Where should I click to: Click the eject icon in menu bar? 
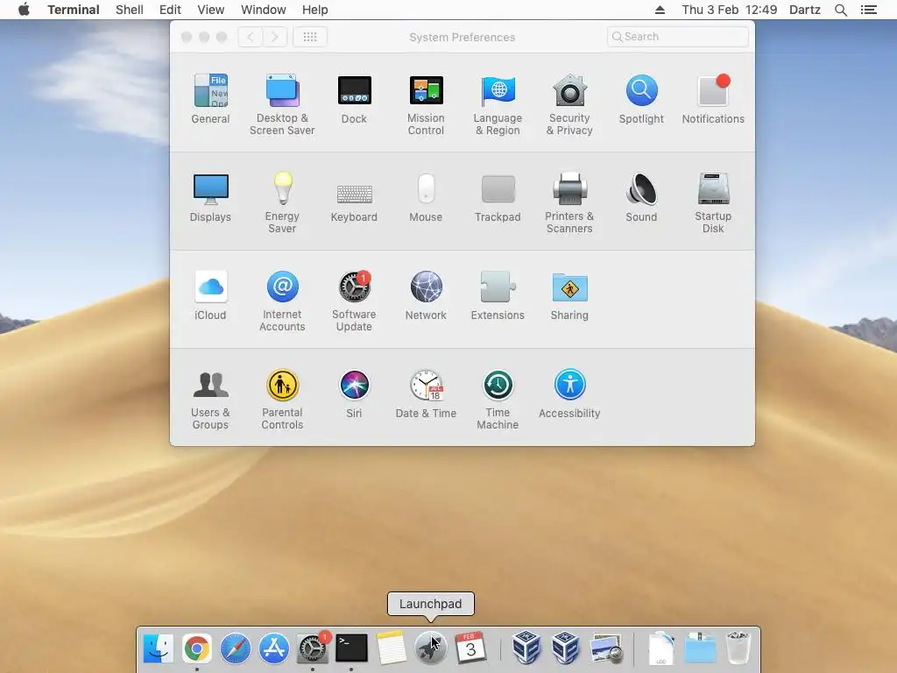pos(660,10)
